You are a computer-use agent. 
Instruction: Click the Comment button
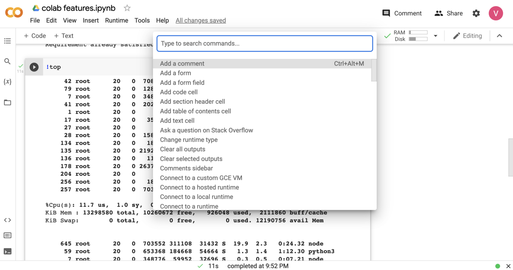(402, 13)
